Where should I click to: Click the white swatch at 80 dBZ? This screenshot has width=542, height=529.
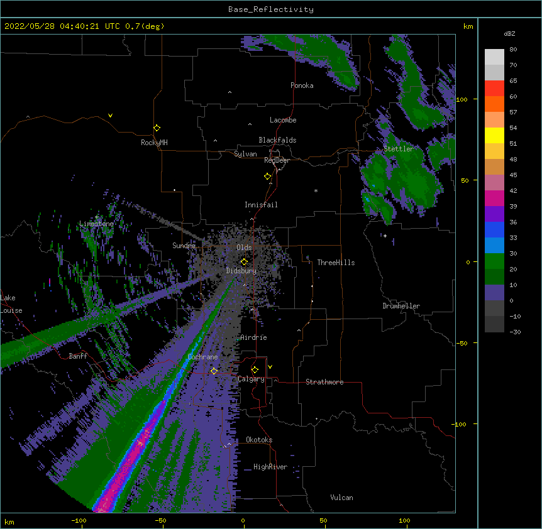pyautogui.click(x=494, y=57)
